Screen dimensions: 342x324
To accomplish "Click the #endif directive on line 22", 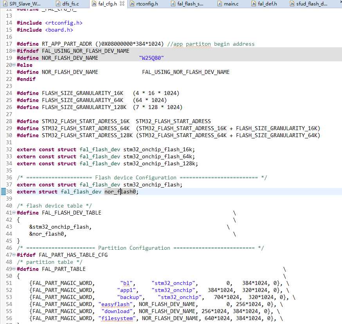I will [x=26, y=79].
